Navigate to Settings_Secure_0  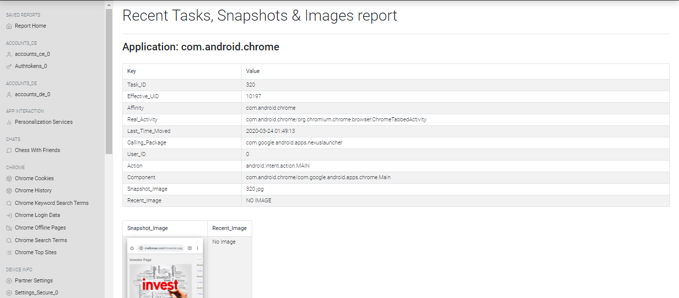[36, 293]
